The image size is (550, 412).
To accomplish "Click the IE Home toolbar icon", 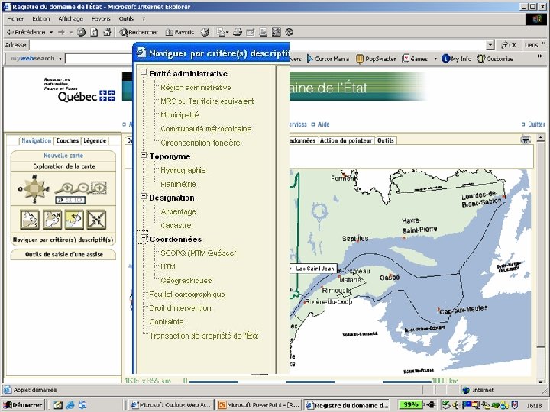I will (107, 32).
